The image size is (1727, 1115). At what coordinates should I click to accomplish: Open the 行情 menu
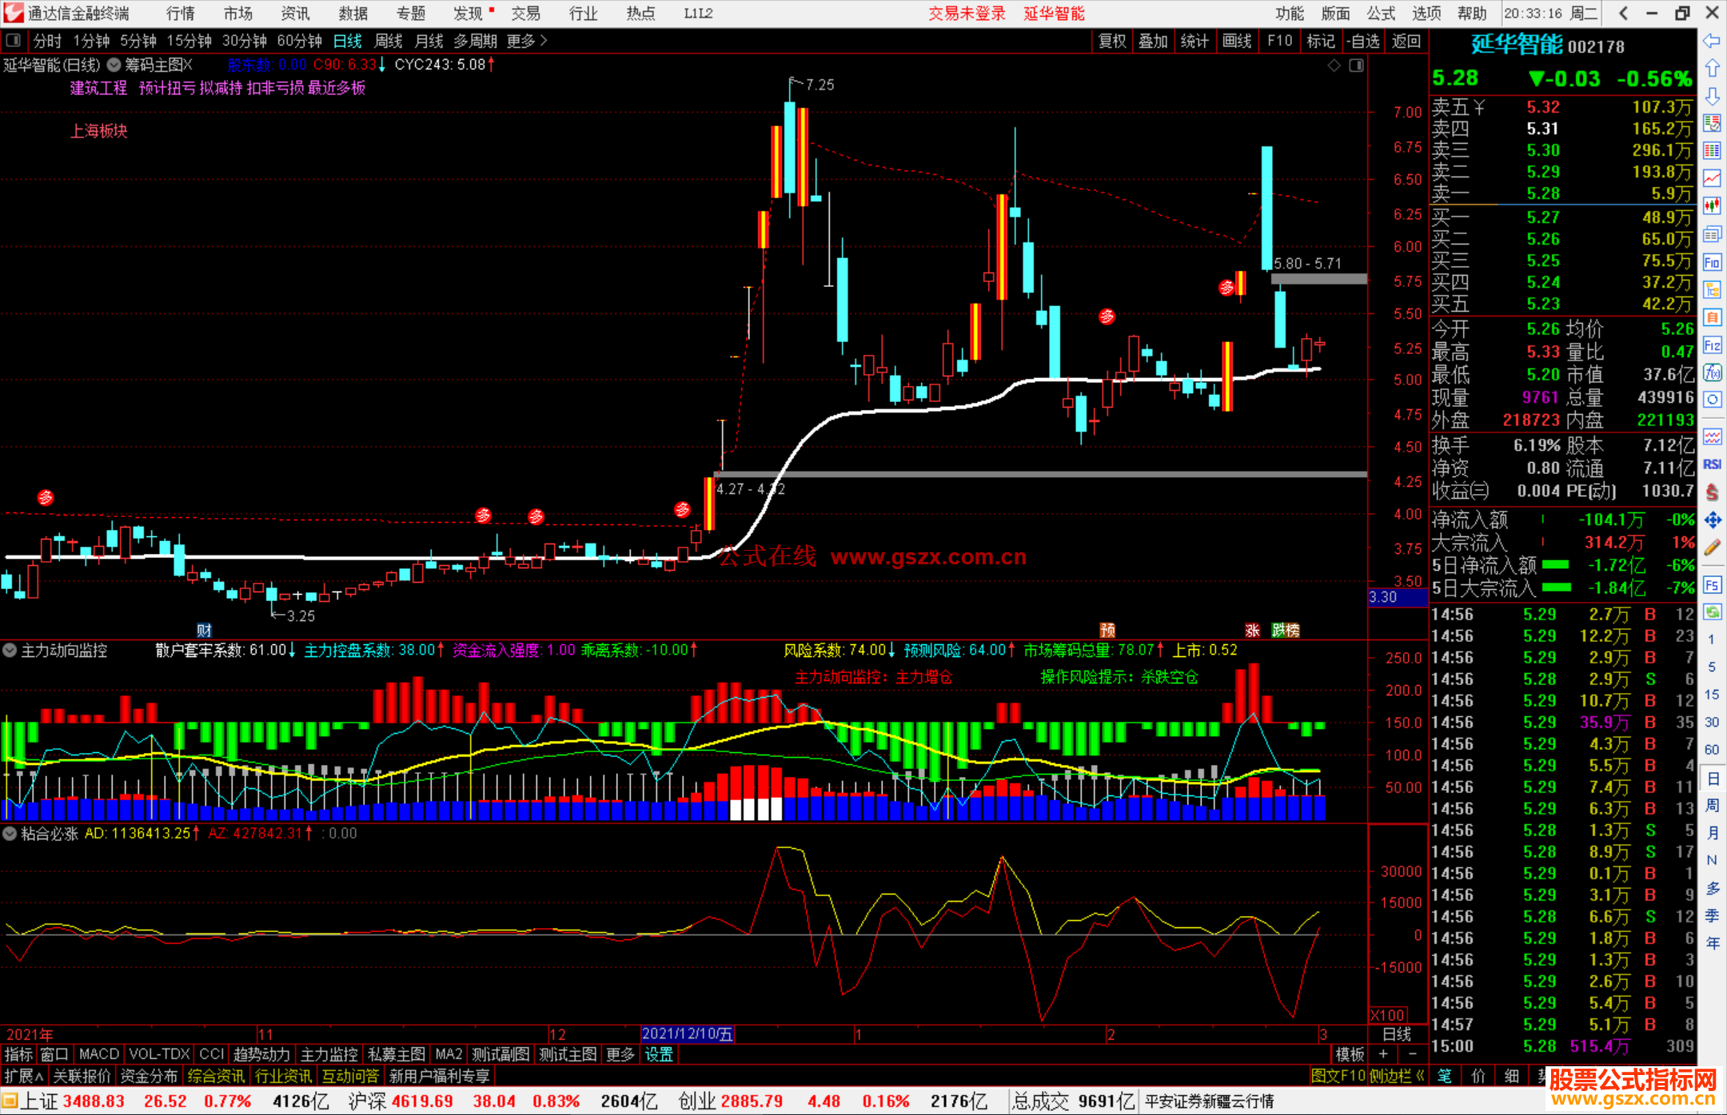pyautogui.click(x=181, y=13)
